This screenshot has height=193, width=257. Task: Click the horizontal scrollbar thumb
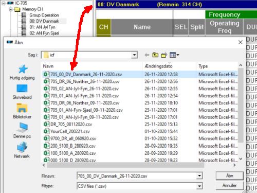pyautogui.click(x=125, y=165)
